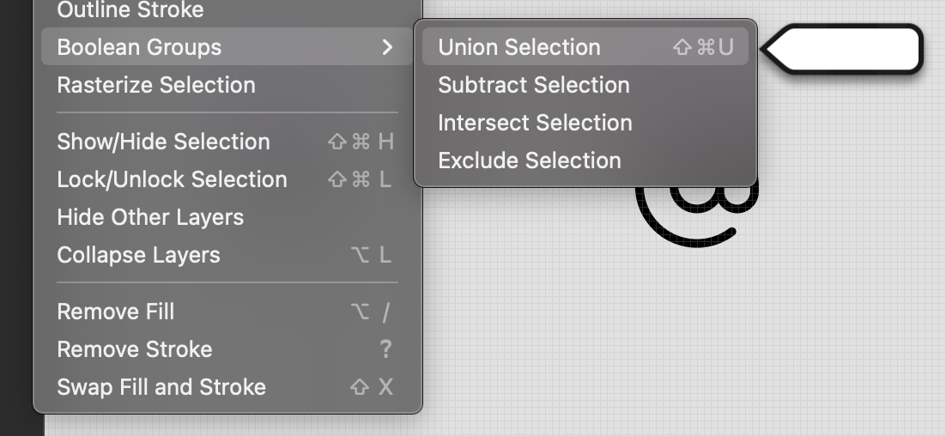Click empty grid canvas below the spiral
The width and height of the screenshot is (946, 436).
tap(687, 343)
